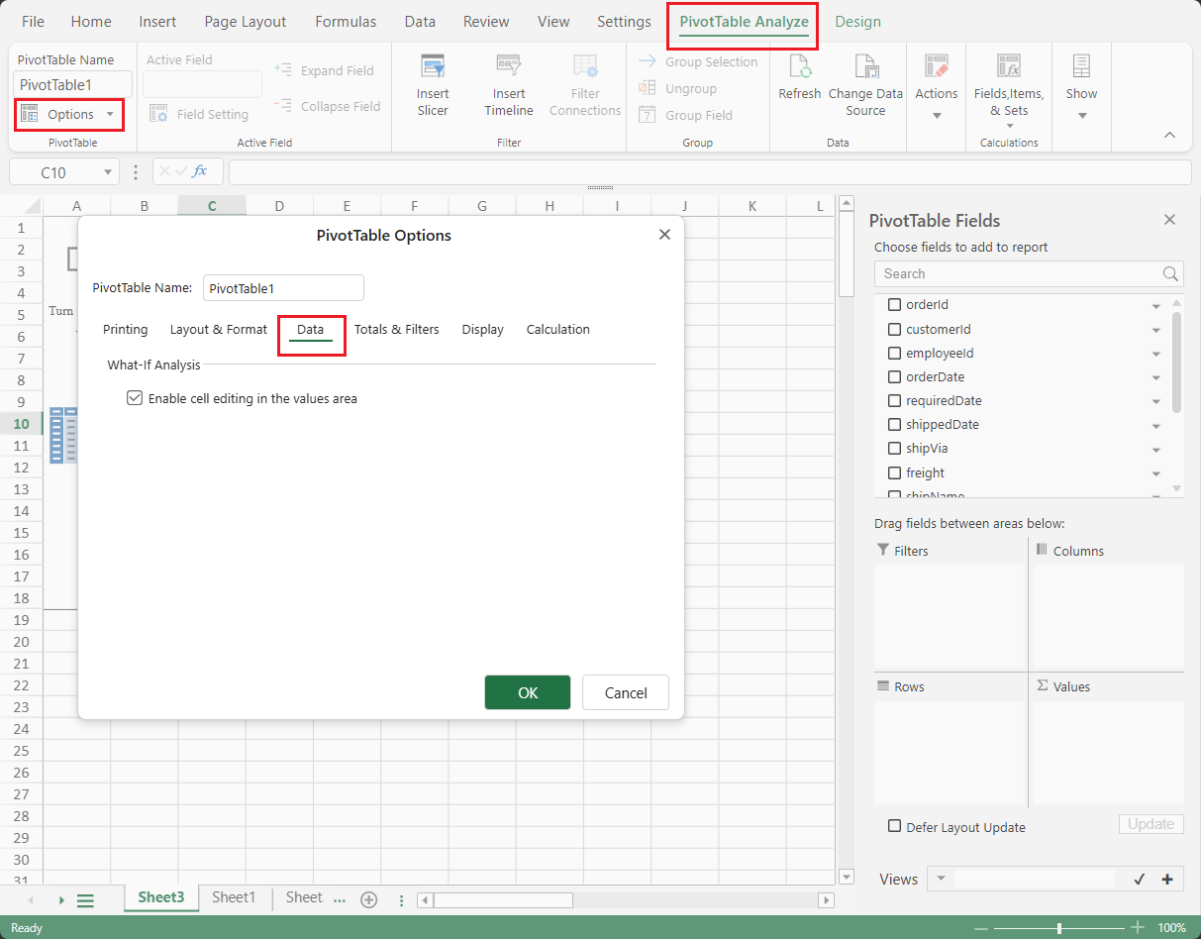
Task: Check the freight field
Action: [x=895, y=472]
